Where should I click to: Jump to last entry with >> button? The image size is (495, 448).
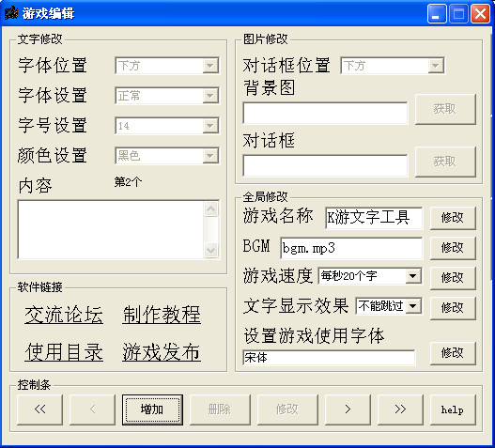click(400, 409)
